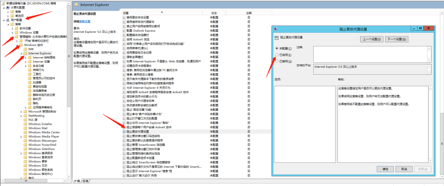This screenshot has height=186, width=444.
Task: Click folder icon beside Windows SideShow
Action: coord(25,149)
